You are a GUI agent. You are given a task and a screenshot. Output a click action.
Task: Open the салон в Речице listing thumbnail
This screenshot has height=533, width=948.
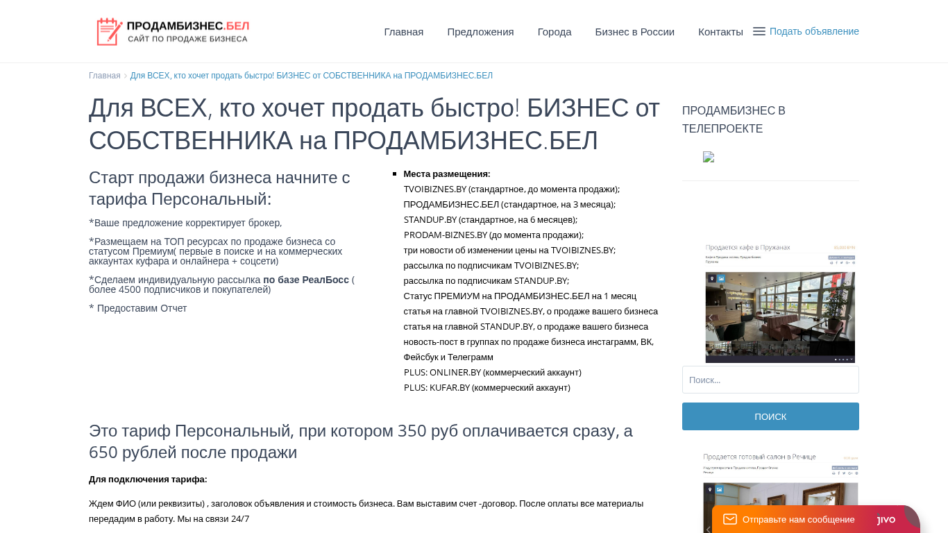tap(780, 492)
